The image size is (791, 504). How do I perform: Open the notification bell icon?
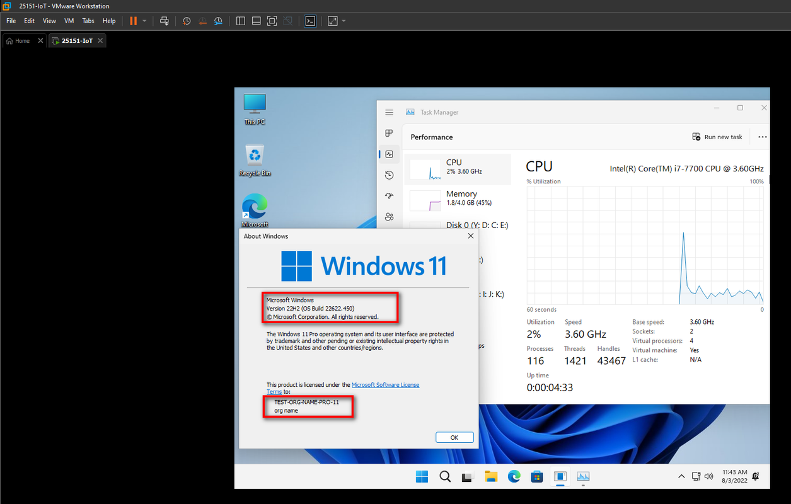756,476
